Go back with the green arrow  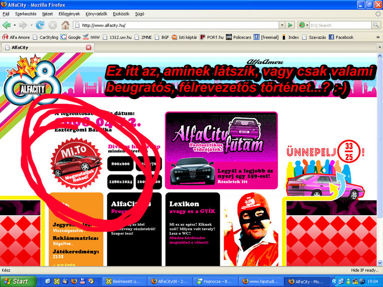(x=7, y=25)
